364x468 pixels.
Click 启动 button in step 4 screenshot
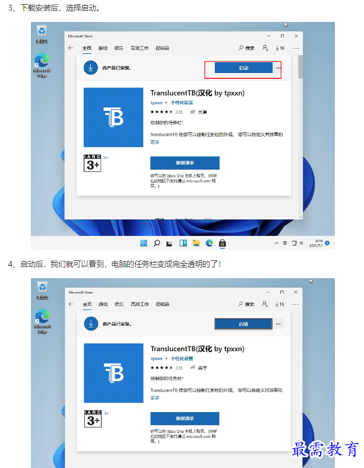[x=243, y=324]
